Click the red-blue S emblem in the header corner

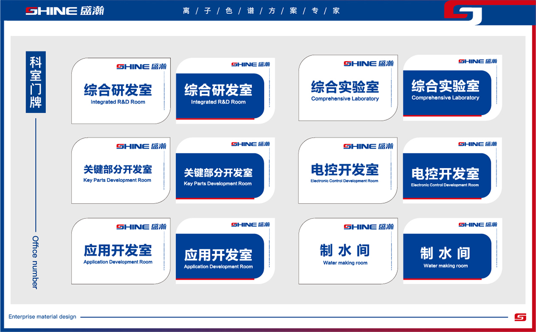(463, 13)
